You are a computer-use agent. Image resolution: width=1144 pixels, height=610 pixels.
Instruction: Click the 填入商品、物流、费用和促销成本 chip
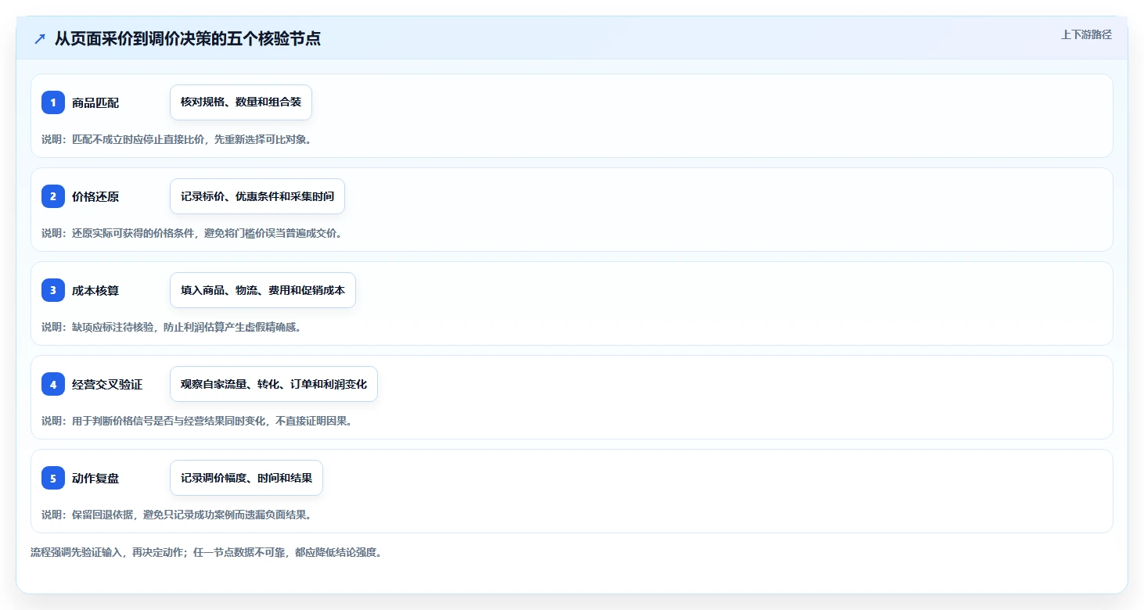(263, 290)
